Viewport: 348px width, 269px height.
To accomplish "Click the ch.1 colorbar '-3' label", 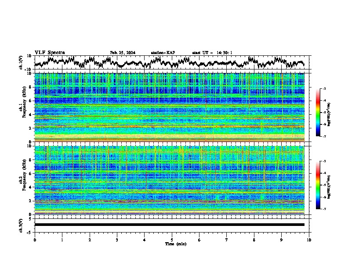I will tap(324, 89).
